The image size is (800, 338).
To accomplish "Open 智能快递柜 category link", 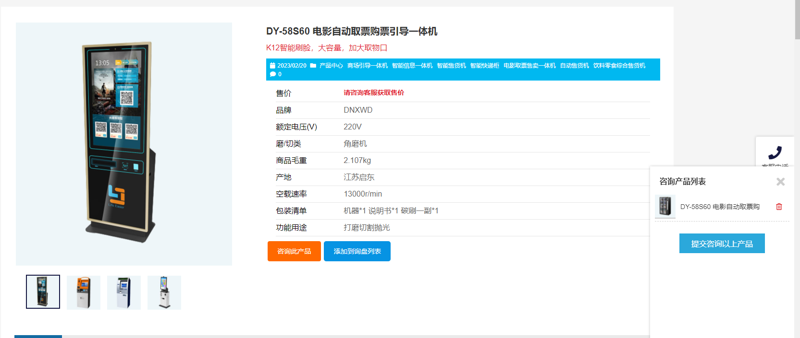I will tap(484, 66).
